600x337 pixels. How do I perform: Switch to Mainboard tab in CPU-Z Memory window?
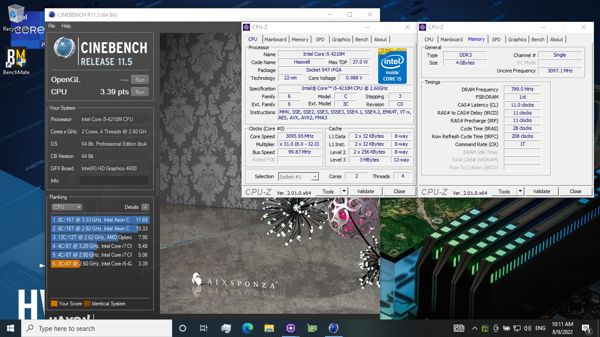pos(452,39)
